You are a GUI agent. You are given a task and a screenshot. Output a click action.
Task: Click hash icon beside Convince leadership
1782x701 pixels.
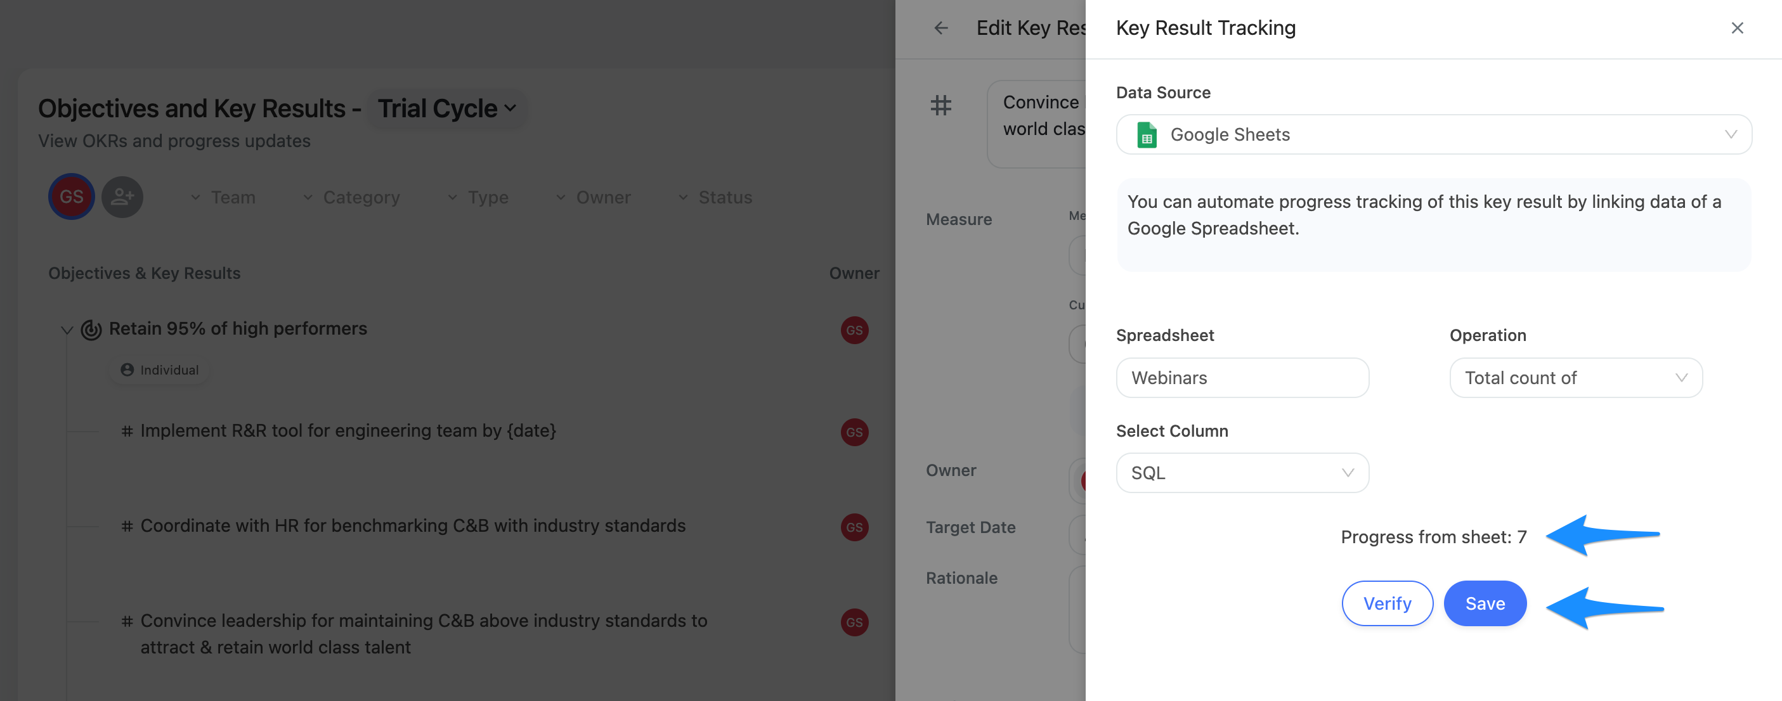click(x=127, y=622)
